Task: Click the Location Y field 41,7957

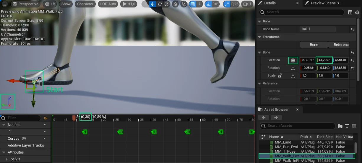Action: (x=324, y=60)
